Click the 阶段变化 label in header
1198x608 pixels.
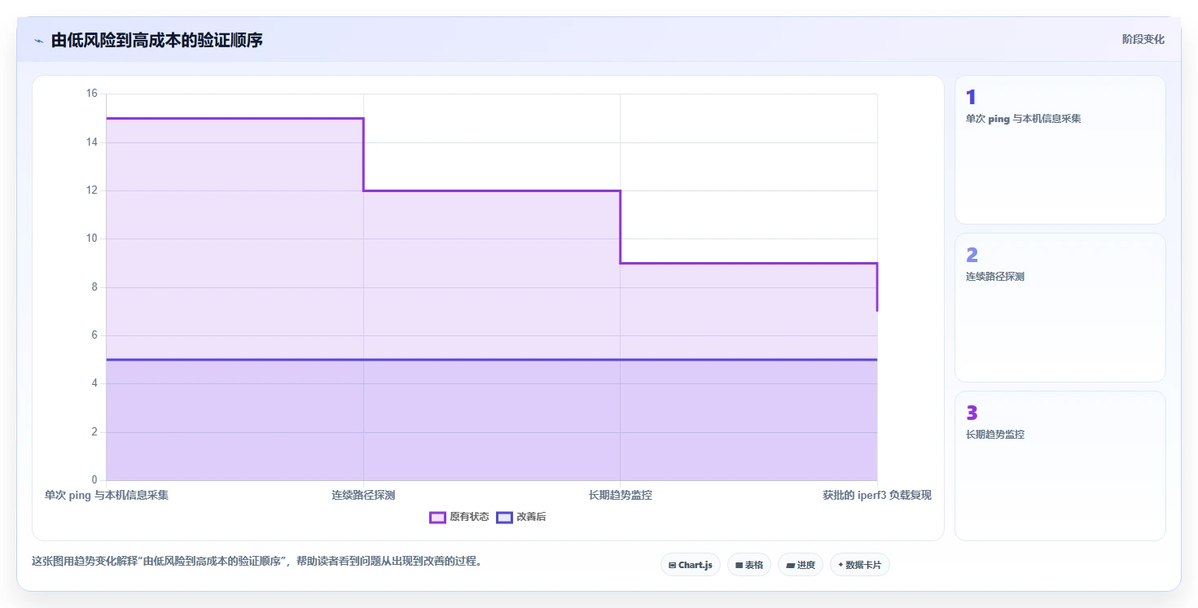(x=1143, y=39)
